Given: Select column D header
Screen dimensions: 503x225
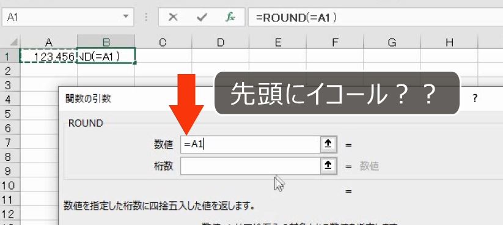Looking at the screenshot, I should tap(220, 42).
